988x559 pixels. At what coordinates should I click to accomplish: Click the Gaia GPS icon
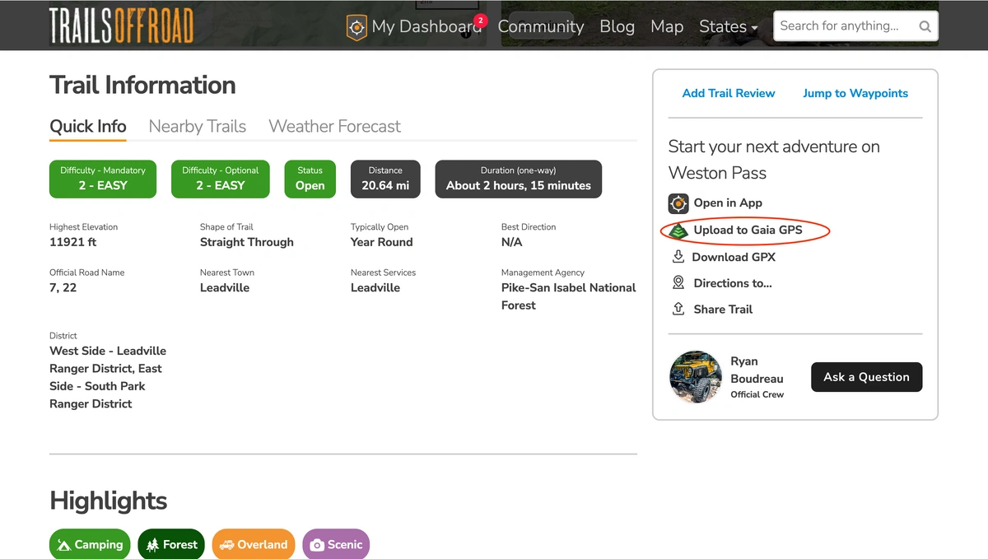pyautogui.click(x=678, y=231)
